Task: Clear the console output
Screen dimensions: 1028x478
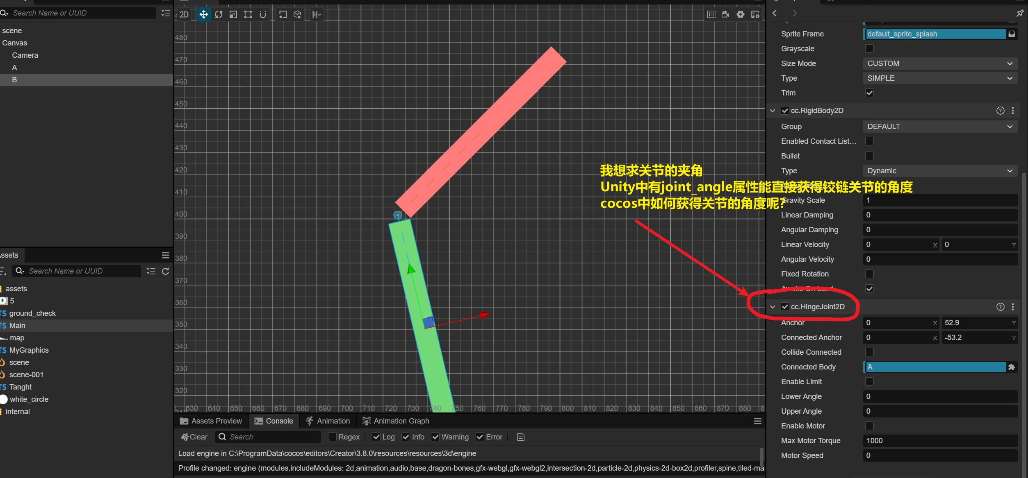Action: click(x=194, y=437)
